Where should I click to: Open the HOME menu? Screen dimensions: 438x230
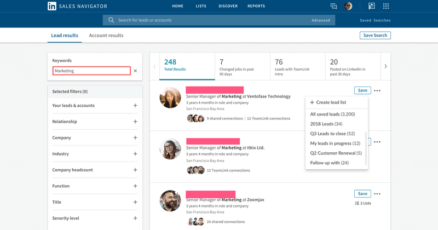(x=177, y=6)
